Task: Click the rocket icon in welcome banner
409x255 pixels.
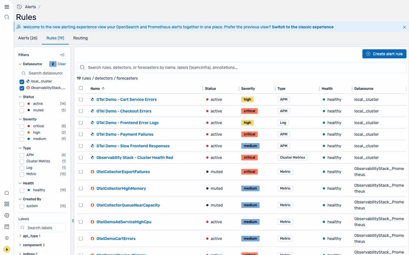Action: 19,27
